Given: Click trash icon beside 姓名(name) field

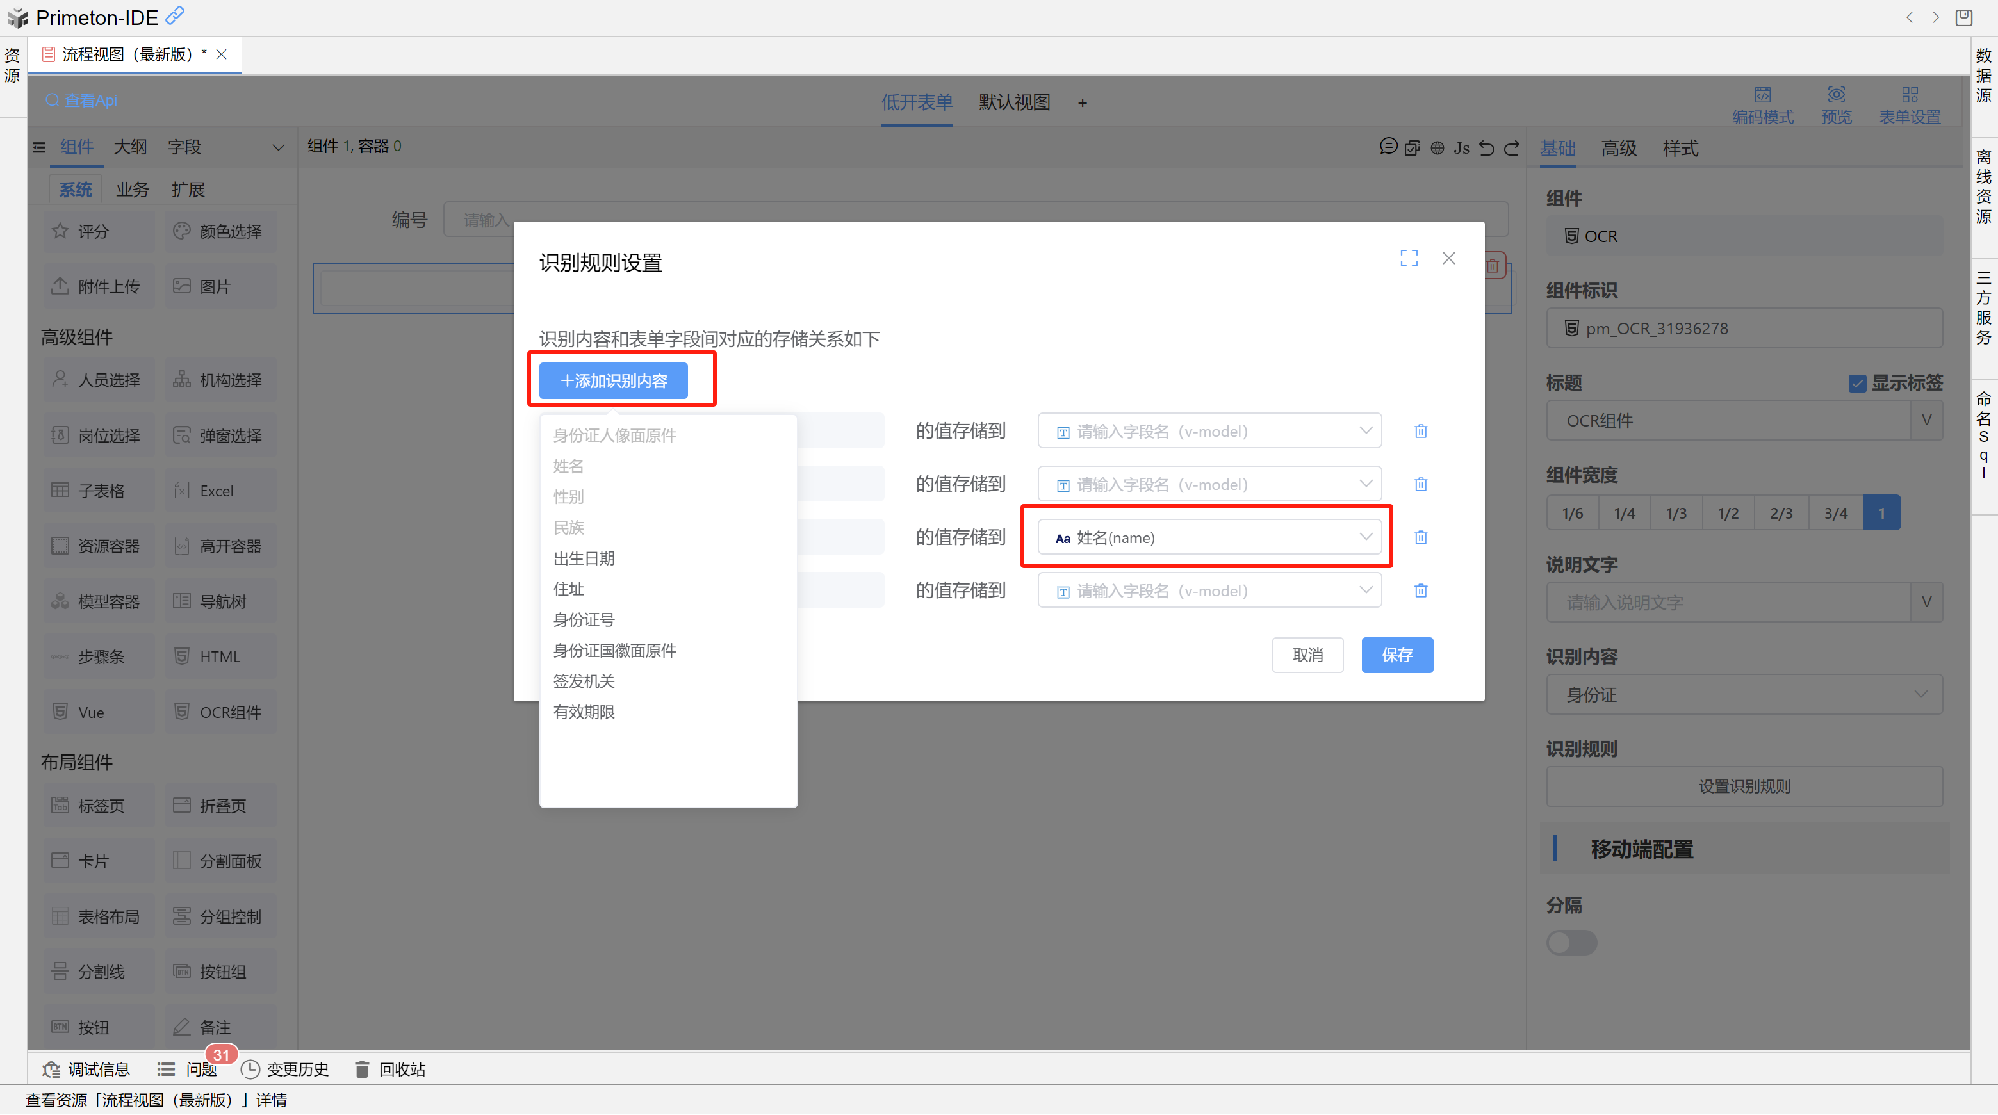Looking at the screenshot, I should point(1420,537).
